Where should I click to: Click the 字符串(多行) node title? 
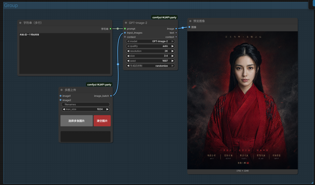(x=32, y=23)
